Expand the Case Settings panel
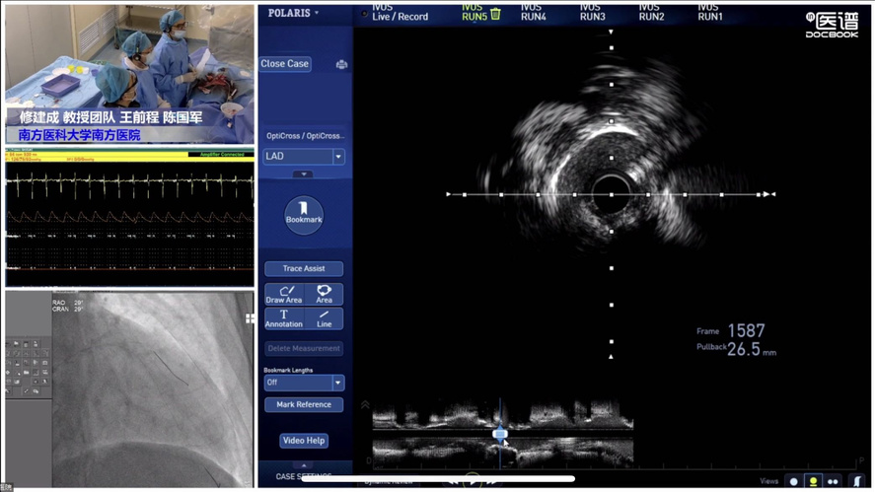Image resolution: width=875 pixels, height=492 pixels. [304, 476]
